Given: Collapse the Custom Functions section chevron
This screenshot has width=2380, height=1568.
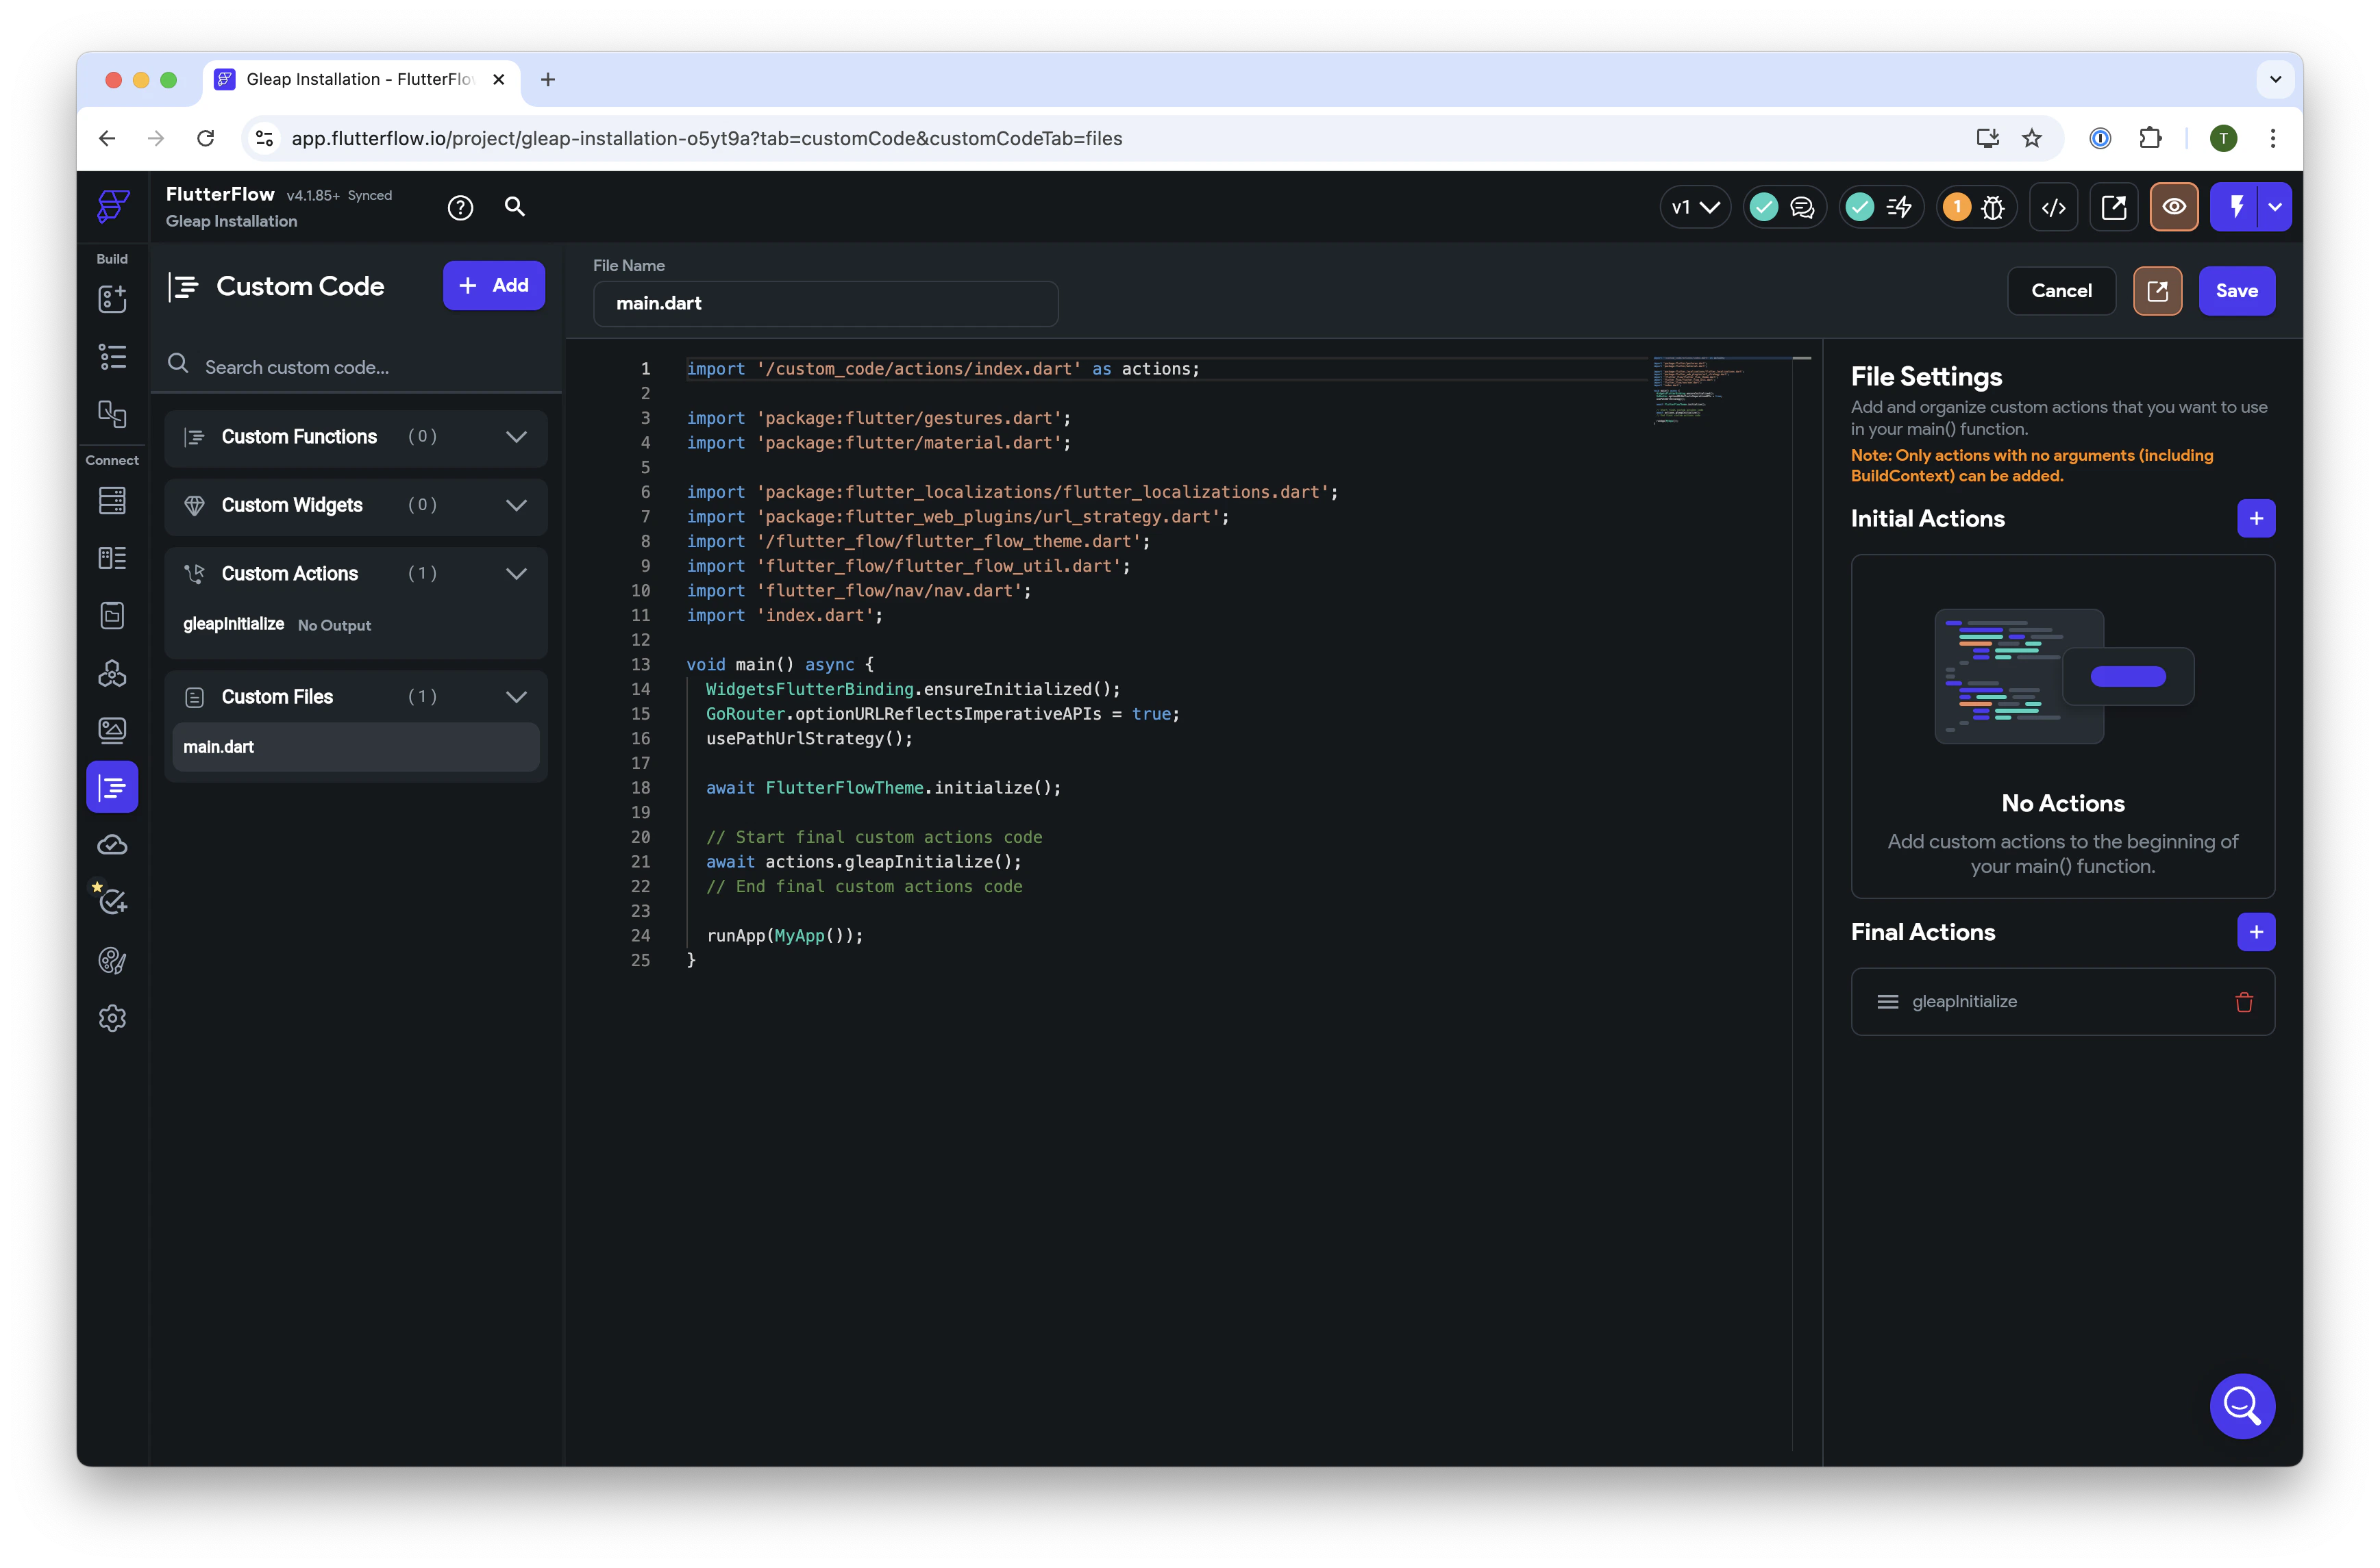Looking at the screenshot, I should pos(517,437).
